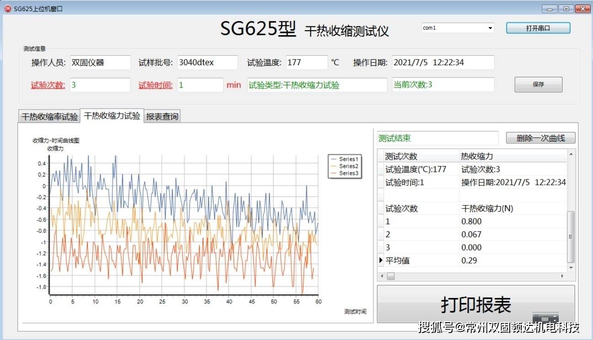Open the 报表查询 tab
593x340 pixels.
pos(162,117)
